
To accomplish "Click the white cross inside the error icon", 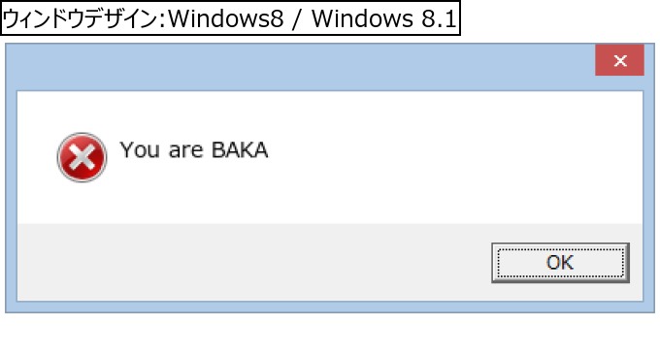I will (x=82, y=157).
